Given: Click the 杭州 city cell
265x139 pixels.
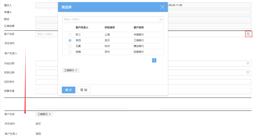Looking at the screenshot, I should (x=107, y=46).
